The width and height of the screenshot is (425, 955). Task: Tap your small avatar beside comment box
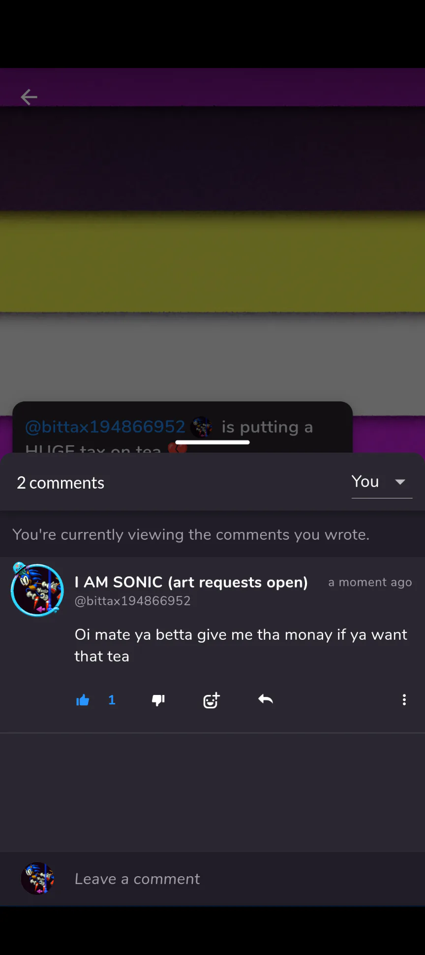pyautogui.click(x=37, y=878)
